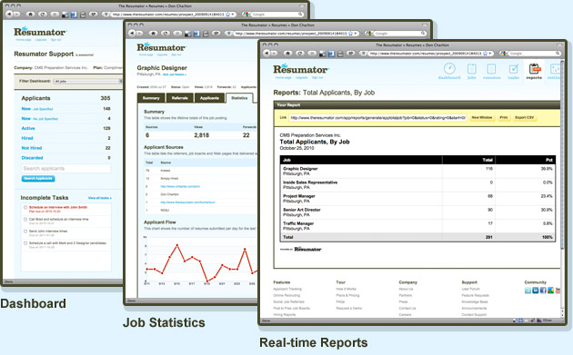Click the back arrow in the Dashboard window toolbar
This screenshot has height=355, width=573.
tap(9, 15)
